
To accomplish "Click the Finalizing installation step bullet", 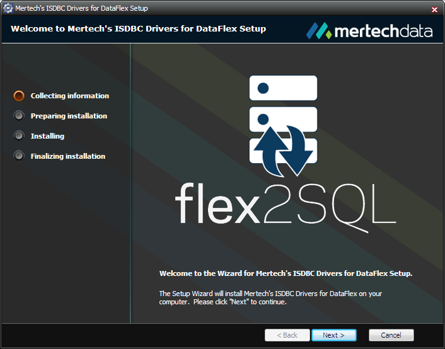I will pyautogui.click(x=19, y=156).
